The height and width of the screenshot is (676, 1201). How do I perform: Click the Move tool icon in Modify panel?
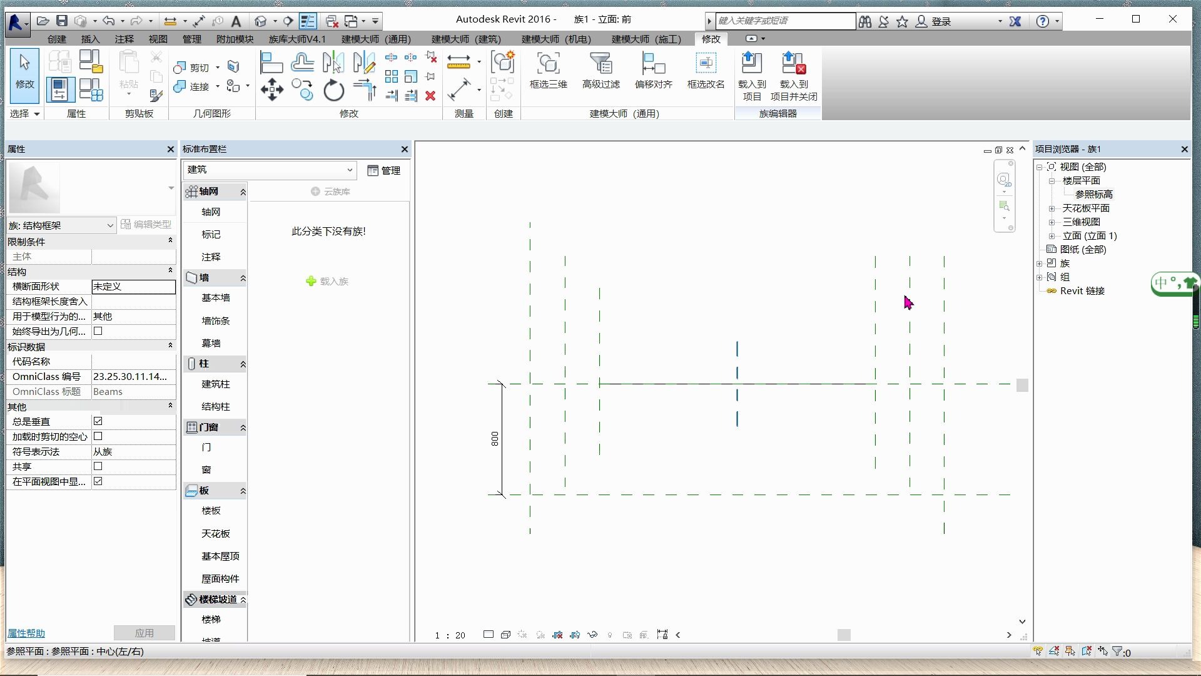point(271,90)
